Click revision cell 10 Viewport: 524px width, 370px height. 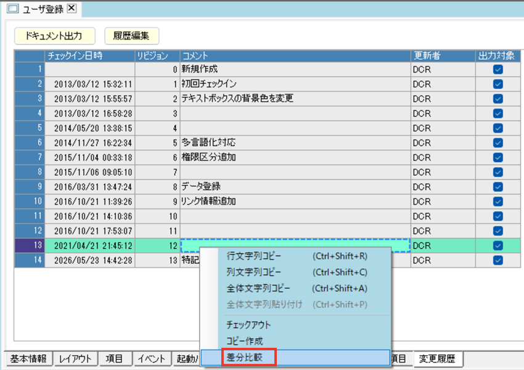coord(157,216)
